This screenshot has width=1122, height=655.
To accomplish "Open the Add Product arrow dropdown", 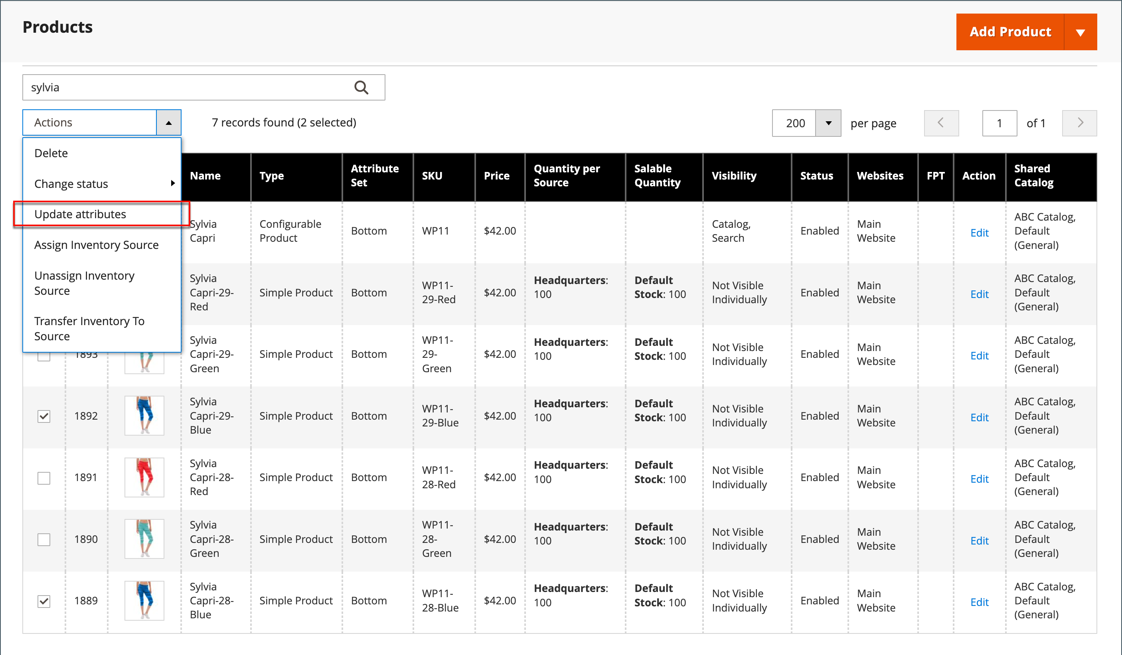I will pos(1080,32).
